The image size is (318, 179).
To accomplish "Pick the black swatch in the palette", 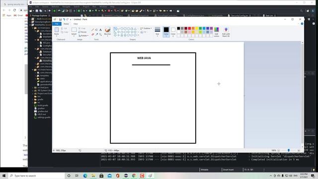I will (178, 28).
